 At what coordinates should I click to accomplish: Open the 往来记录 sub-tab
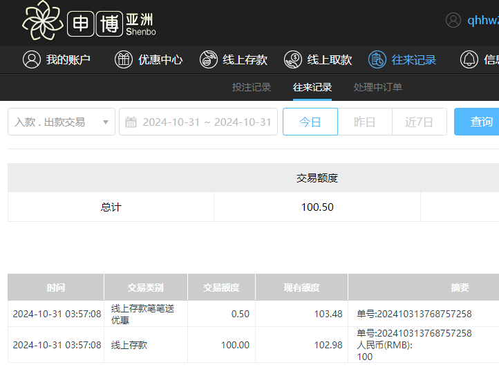(x=312, y=87)
